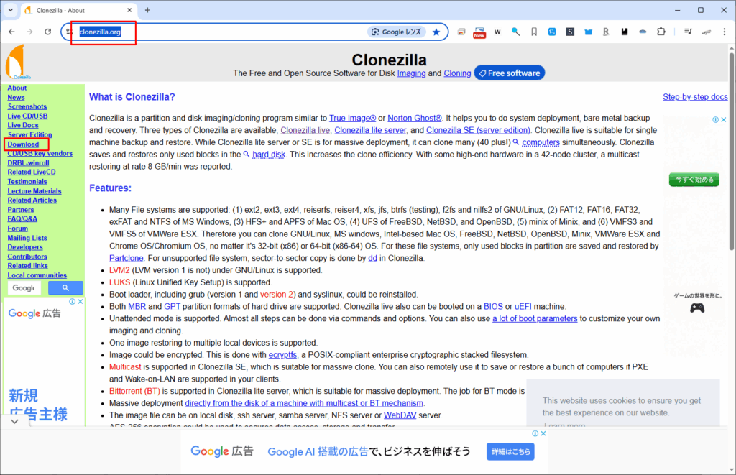736x475 pixels.
Task: Open the dark S extension icon
Action: 570,32
